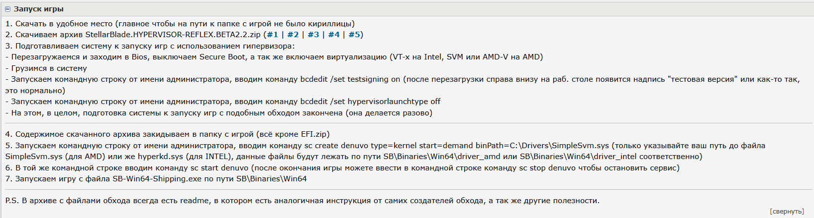The width and height of the screenshot is (814, 218).
Task: Click the archive name StellarBlade.HYPERVISOR-REFLEX.BETA2.2.zip
Action: click(x=173, y=35)
